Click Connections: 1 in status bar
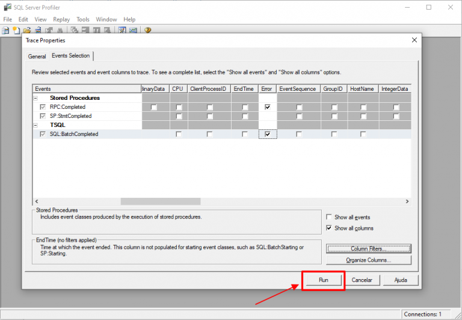This screenshot has width=462, height=320. pyautogui.click(x=423, y=315)
